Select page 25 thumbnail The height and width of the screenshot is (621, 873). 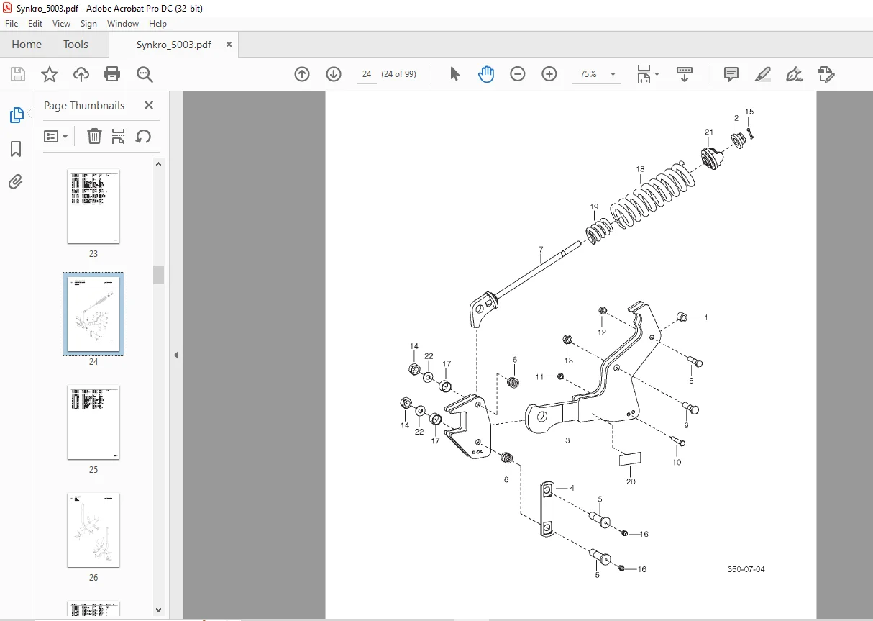[x=93, y=422]
